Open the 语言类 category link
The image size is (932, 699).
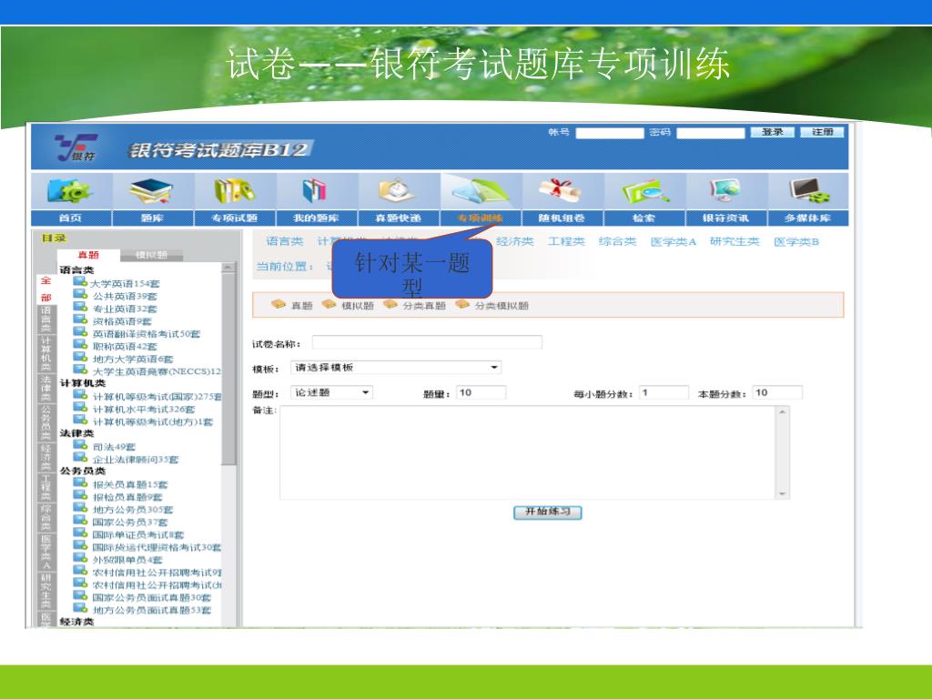[x=284, y=241]
